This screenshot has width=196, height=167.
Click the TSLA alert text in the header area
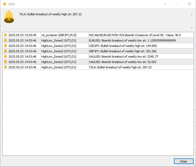click(50, 14)
